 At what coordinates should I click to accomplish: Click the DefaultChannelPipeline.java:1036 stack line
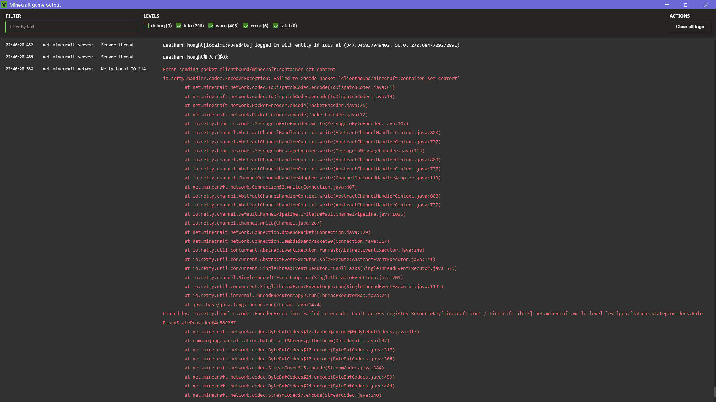click(295, 214)
